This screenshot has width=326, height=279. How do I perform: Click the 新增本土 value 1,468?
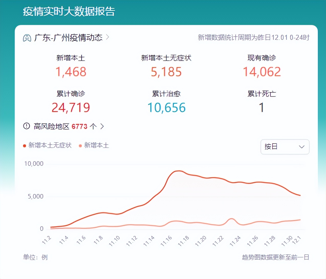pos(71,72)
